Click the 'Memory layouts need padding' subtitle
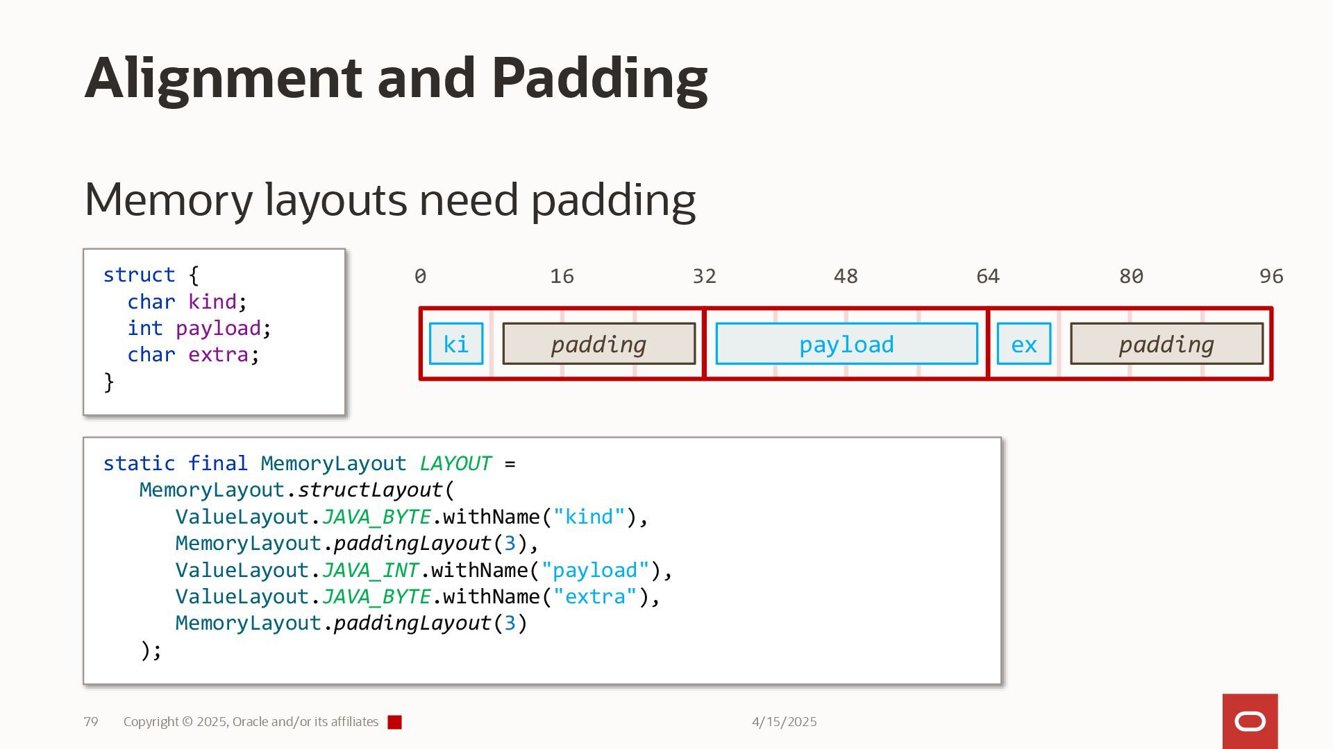Image resolution: width=1333 pixels, height=749 pixels. (389, 200)
